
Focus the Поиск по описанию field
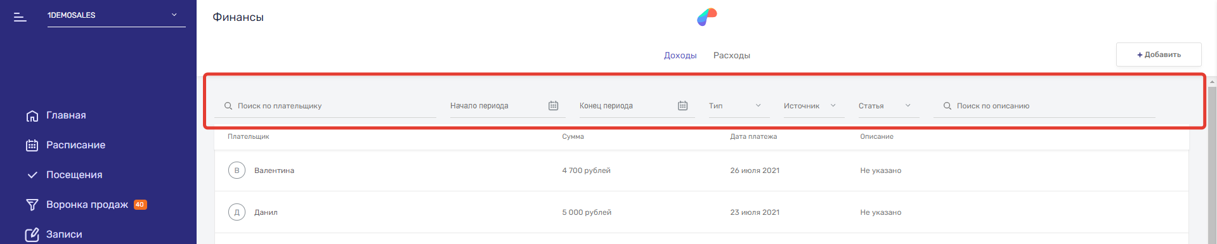[x=1044, y=106]
